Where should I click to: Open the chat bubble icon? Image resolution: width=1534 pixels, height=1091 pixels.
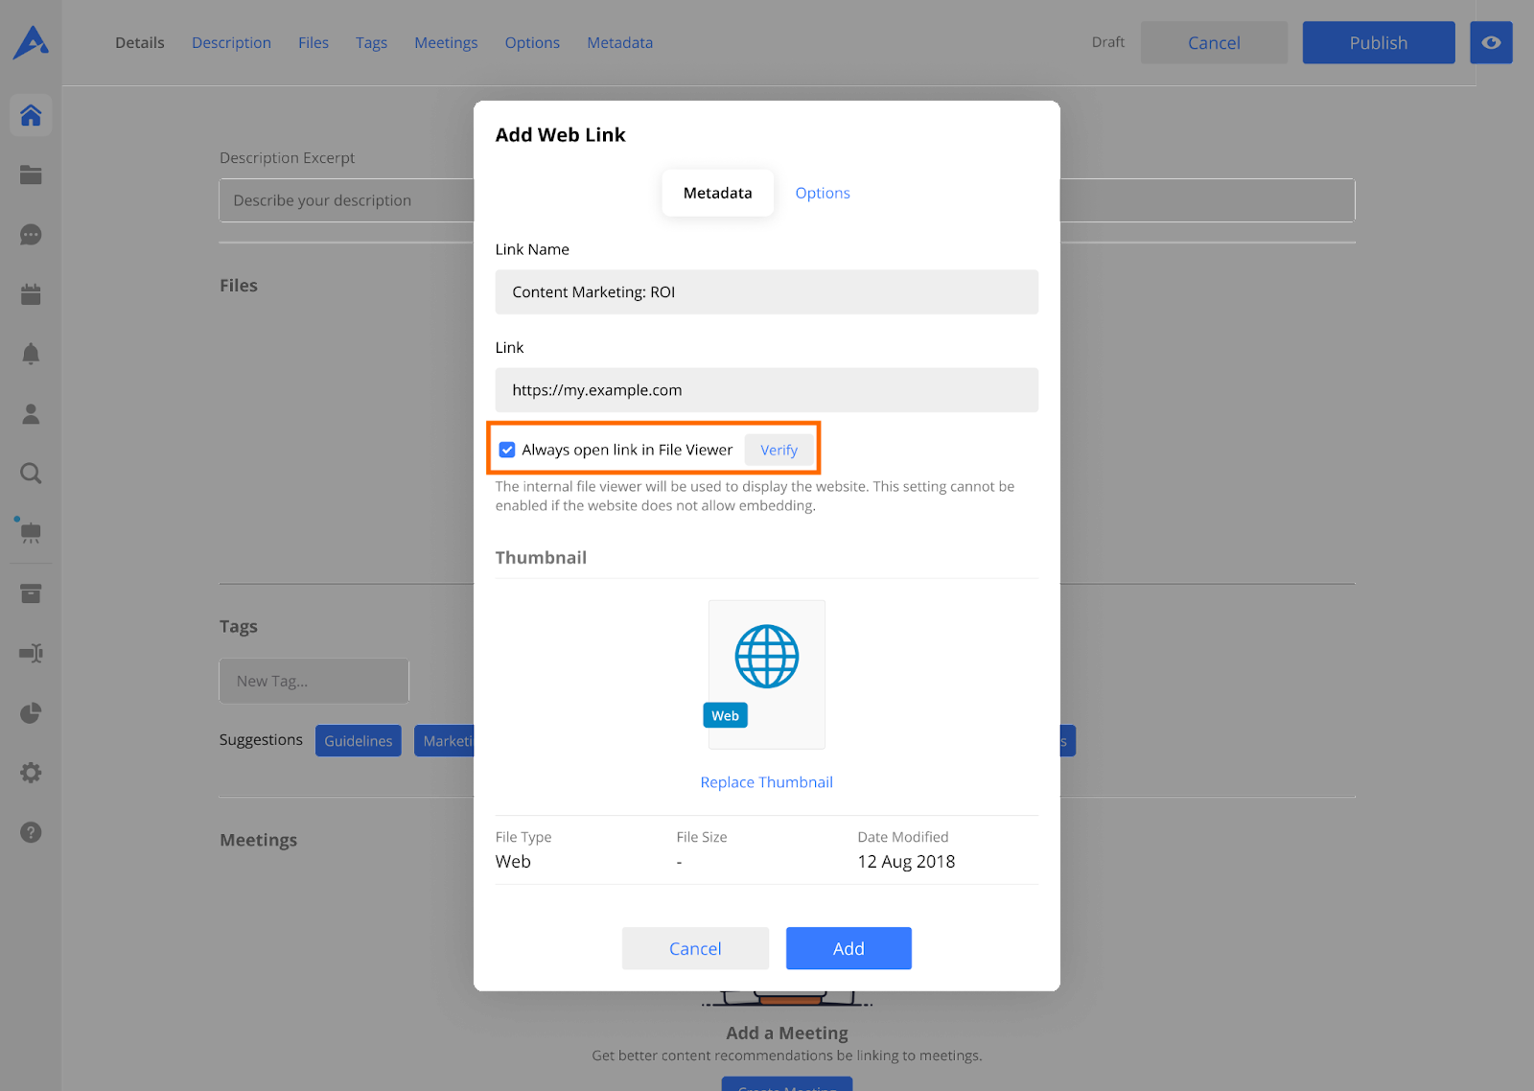[x=31, y=235]
